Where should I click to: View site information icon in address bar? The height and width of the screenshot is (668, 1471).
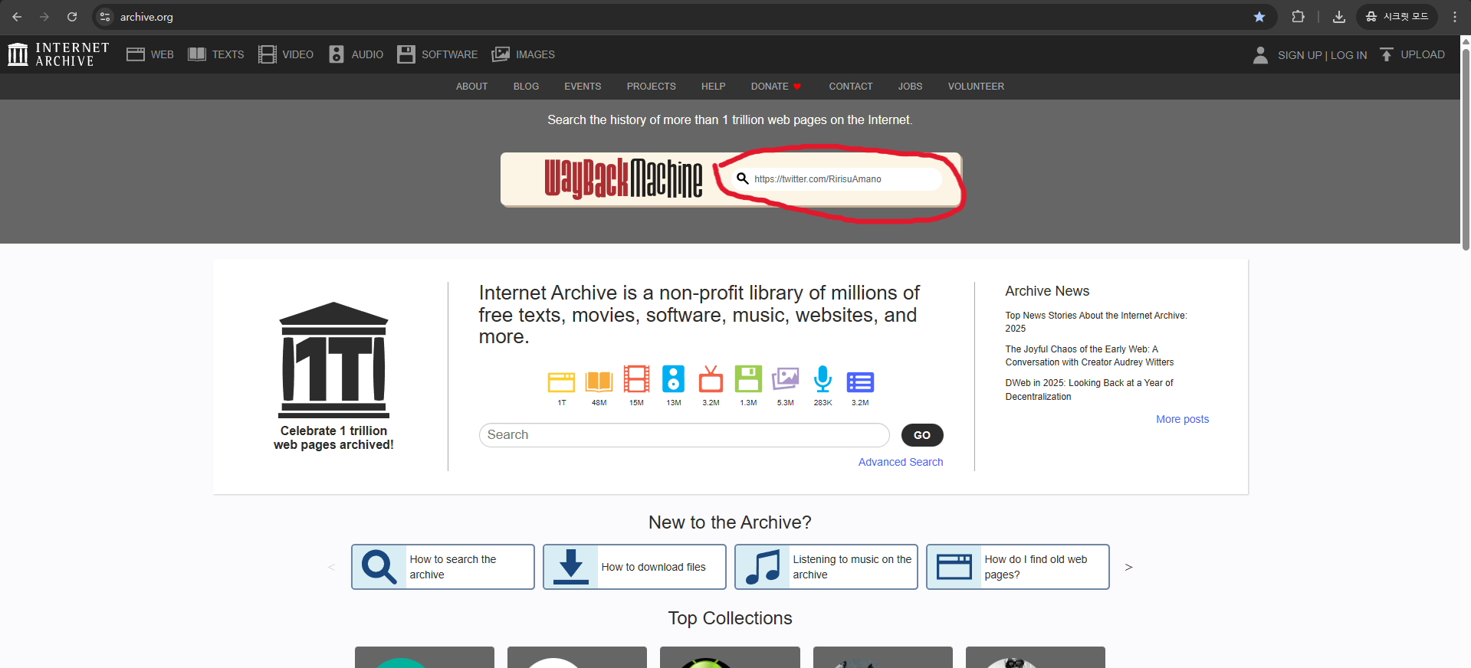click(105, 17)
